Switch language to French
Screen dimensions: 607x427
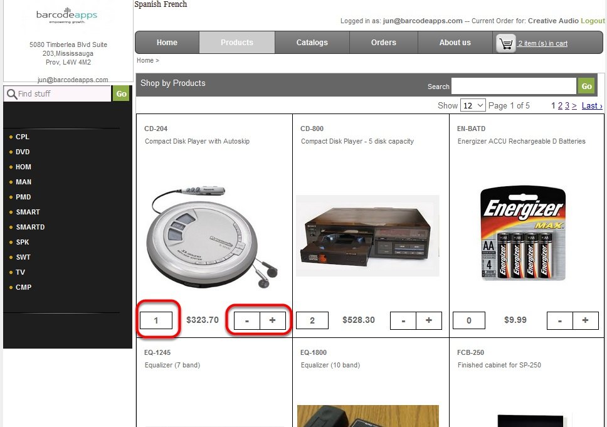pyautogui.click(x=176, y=4)
